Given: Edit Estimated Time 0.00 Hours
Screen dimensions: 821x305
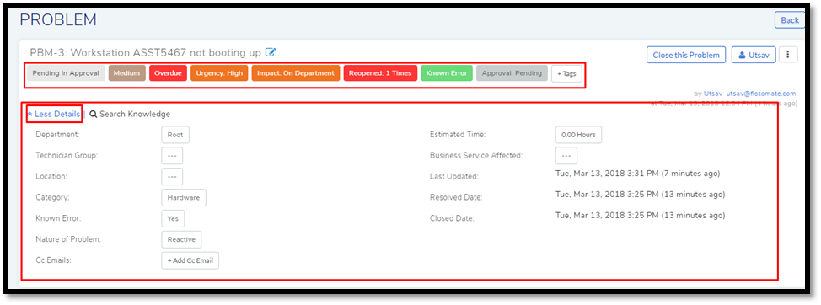Looking at the screenshot, I should tap(578, 135).
